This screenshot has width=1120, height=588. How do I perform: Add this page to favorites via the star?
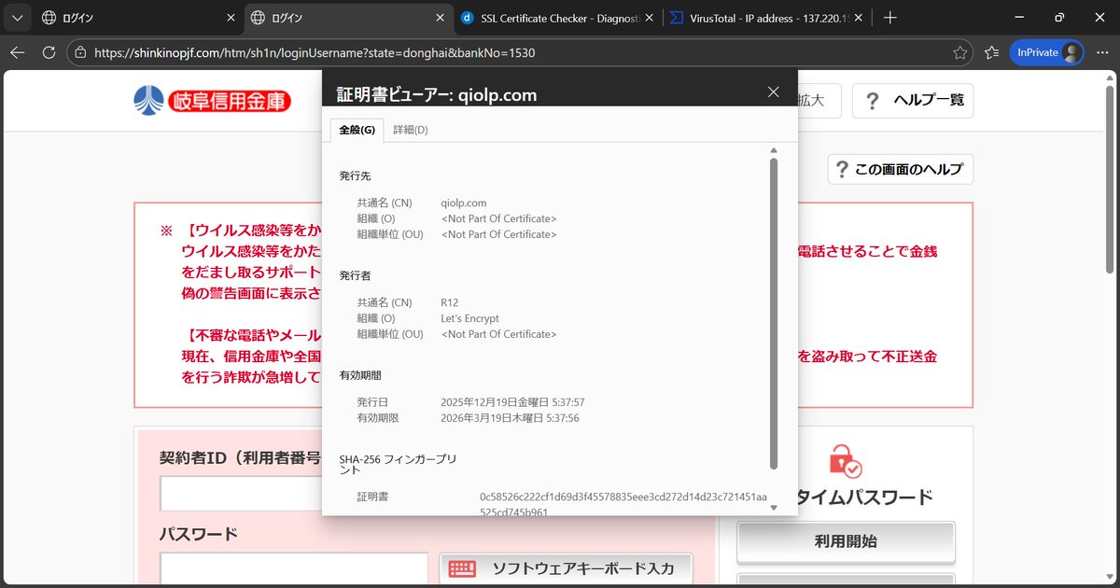pos(961,53)
